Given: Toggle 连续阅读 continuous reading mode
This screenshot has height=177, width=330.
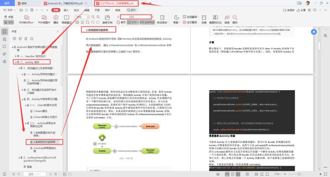Looking at the screenshot, I should pos(147,22).
